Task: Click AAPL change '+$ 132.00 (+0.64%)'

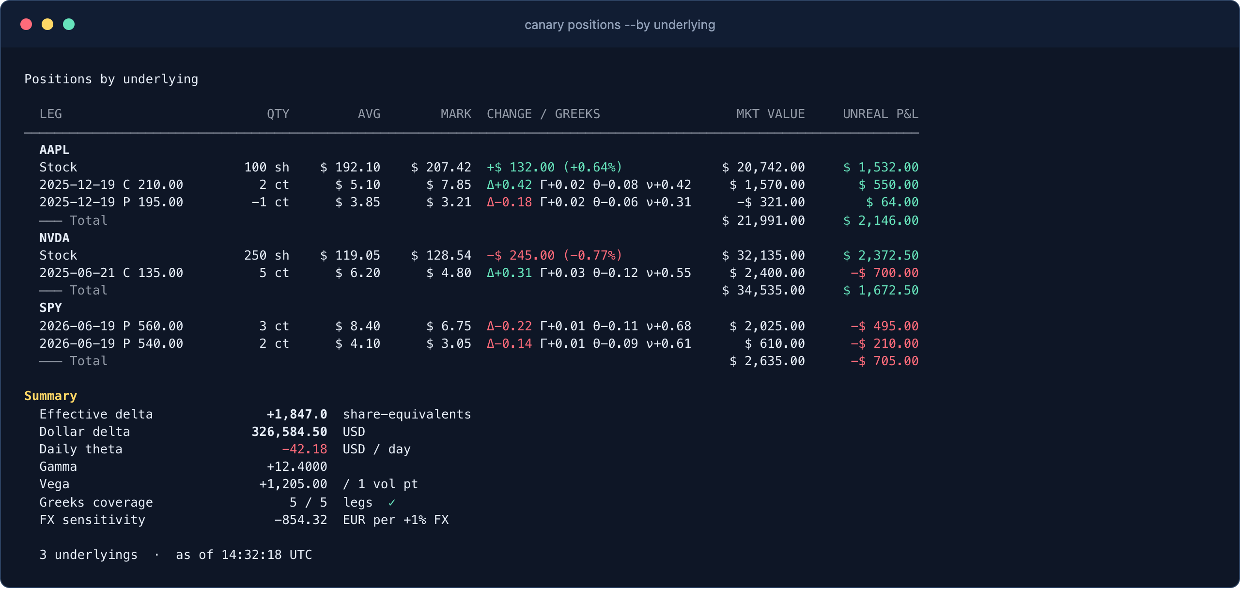Action: tap(555, 167)
